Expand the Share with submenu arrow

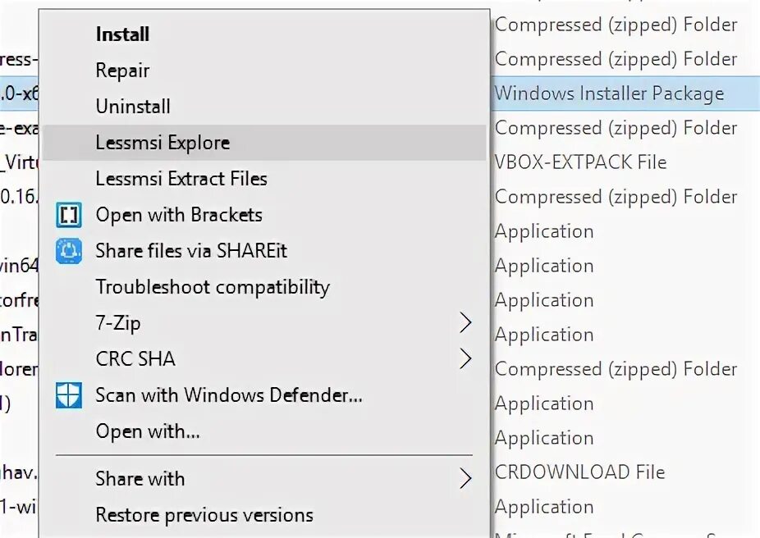465,479
